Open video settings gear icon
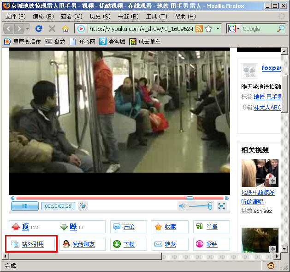 83,206
